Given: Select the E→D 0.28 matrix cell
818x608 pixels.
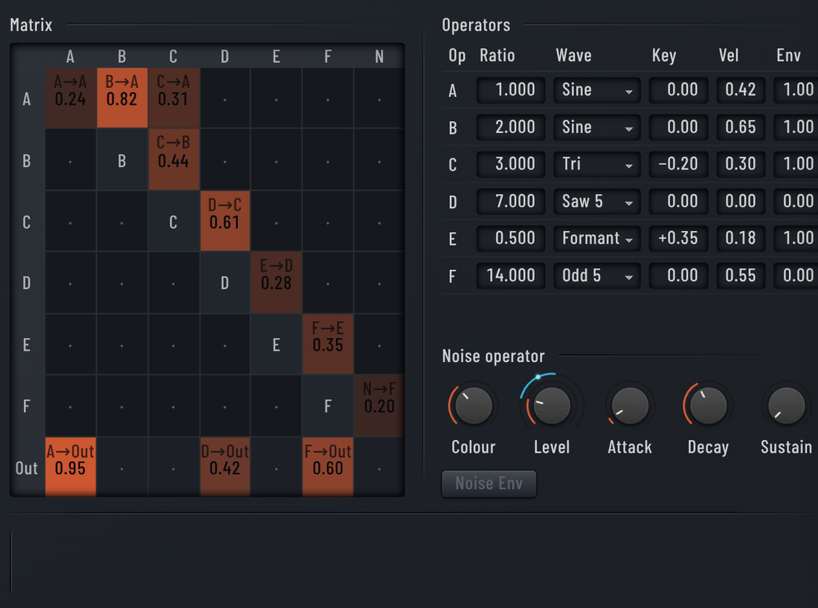Looking at the screenshot, I should coord(277,282).
